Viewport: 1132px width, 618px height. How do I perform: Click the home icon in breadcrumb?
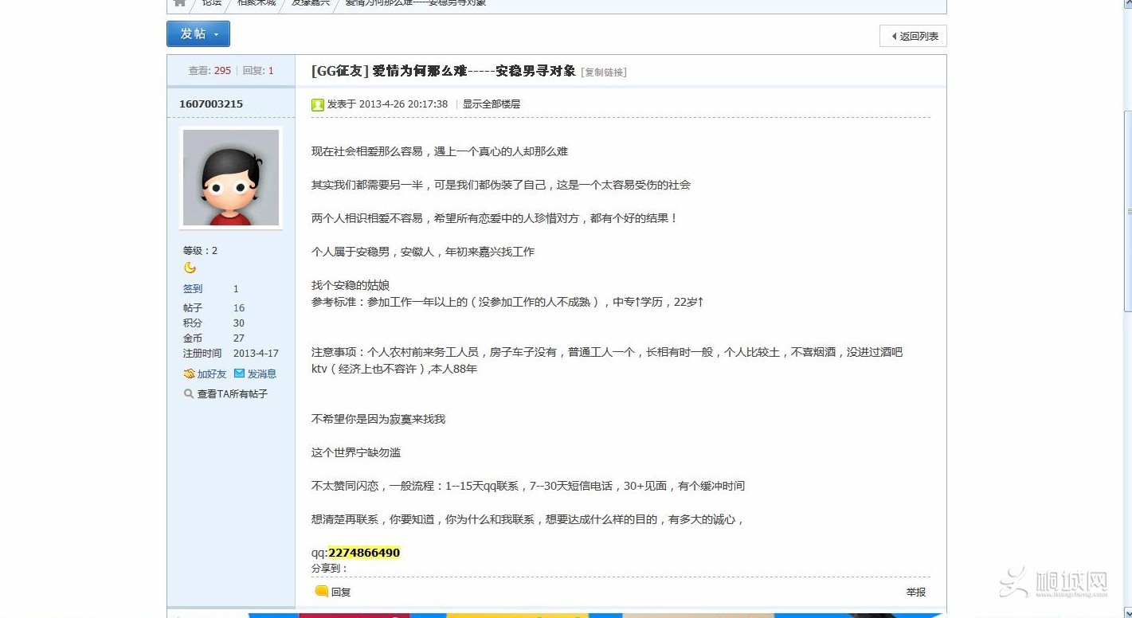[180, 3]
